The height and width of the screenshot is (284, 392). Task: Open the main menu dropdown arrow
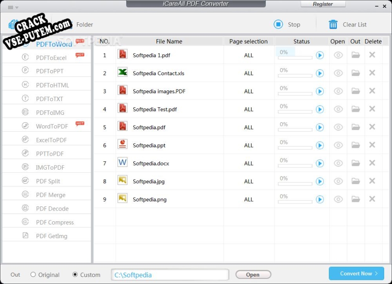(17, 7)
